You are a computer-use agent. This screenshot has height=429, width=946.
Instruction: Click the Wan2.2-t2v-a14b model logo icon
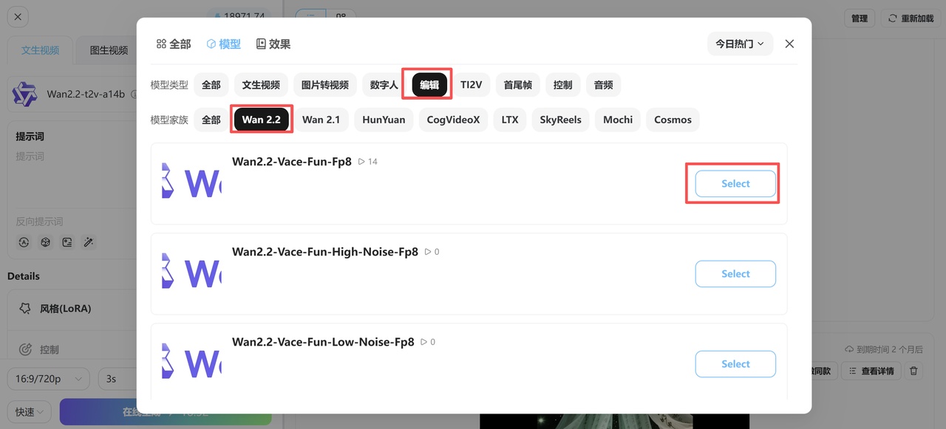(24, 94)
